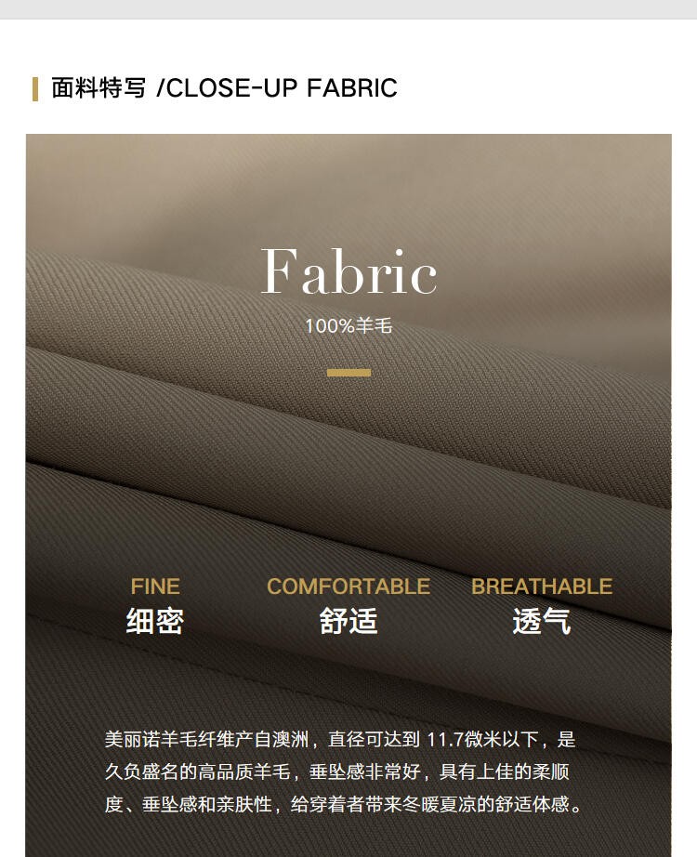
Task: Click the last line mentioning 冬暖夏凉
Action: point(345,804)
